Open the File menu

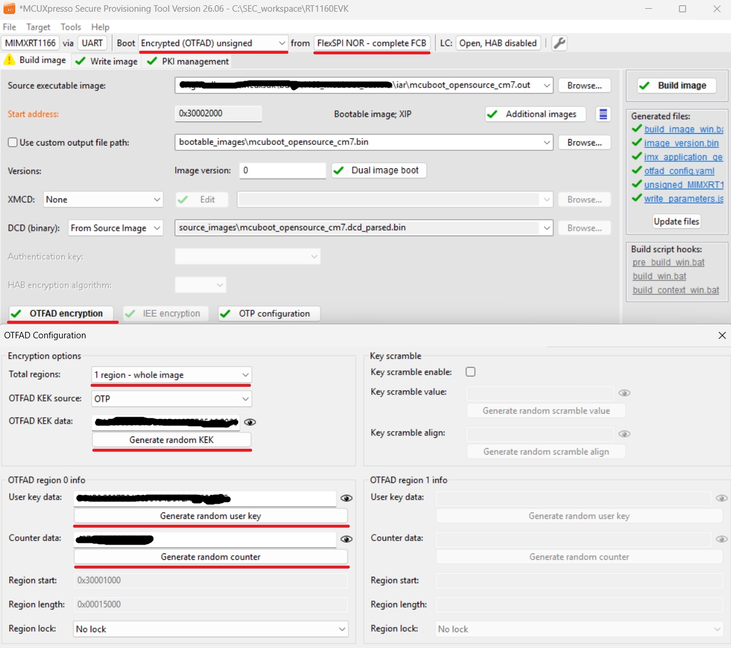[9, 27]
